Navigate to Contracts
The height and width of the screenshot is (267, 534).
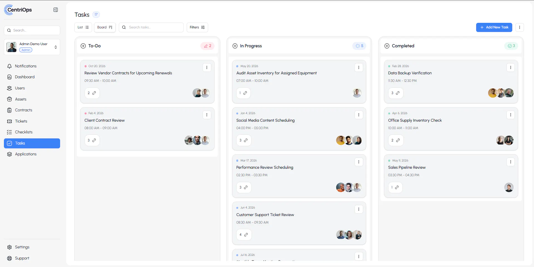32,110
